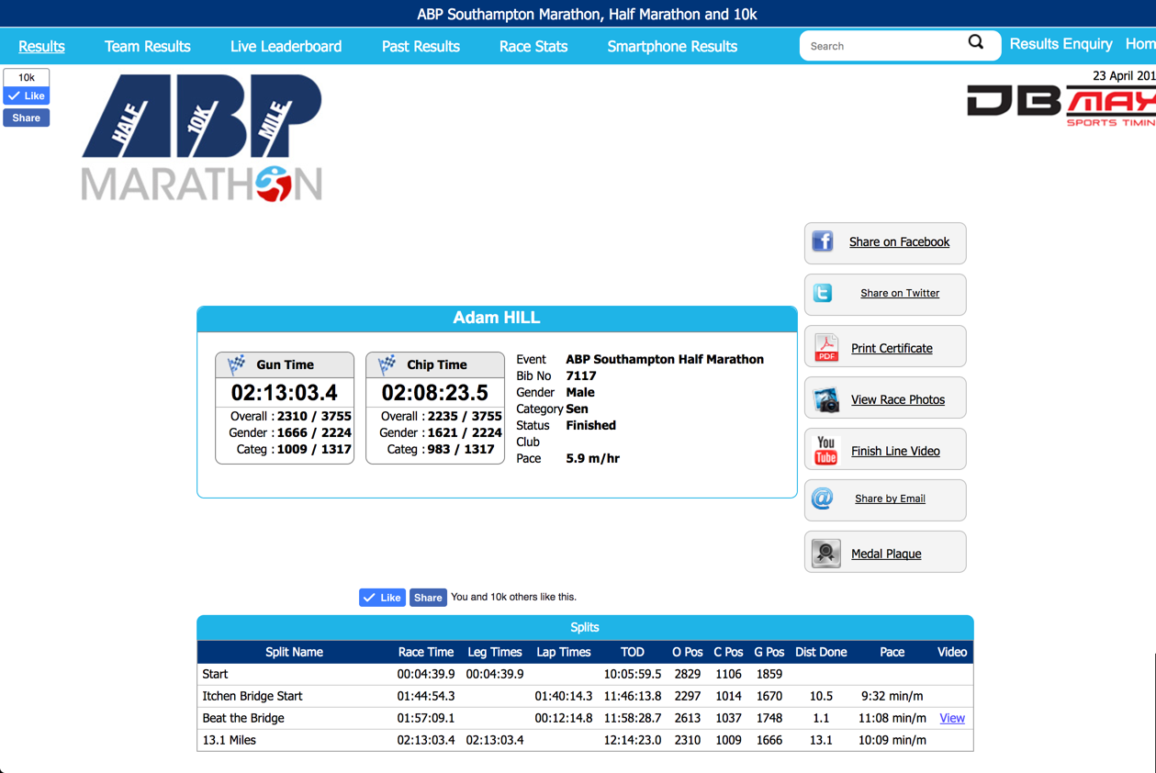1156x773 pixels.
Task: Click the PDF certificate icon
Action: pyautogui.click(x=826, y=348)
